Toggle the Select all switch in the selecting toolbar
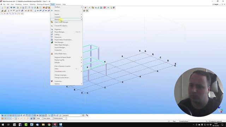 (2, 115)
